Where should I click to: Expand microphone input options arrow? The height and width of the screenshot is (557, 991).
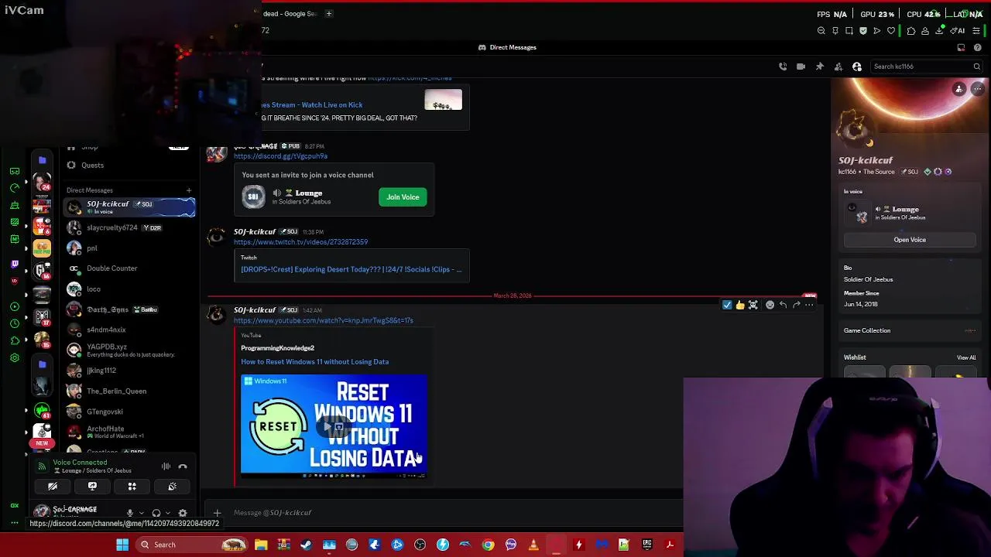[x=141, y=513]
